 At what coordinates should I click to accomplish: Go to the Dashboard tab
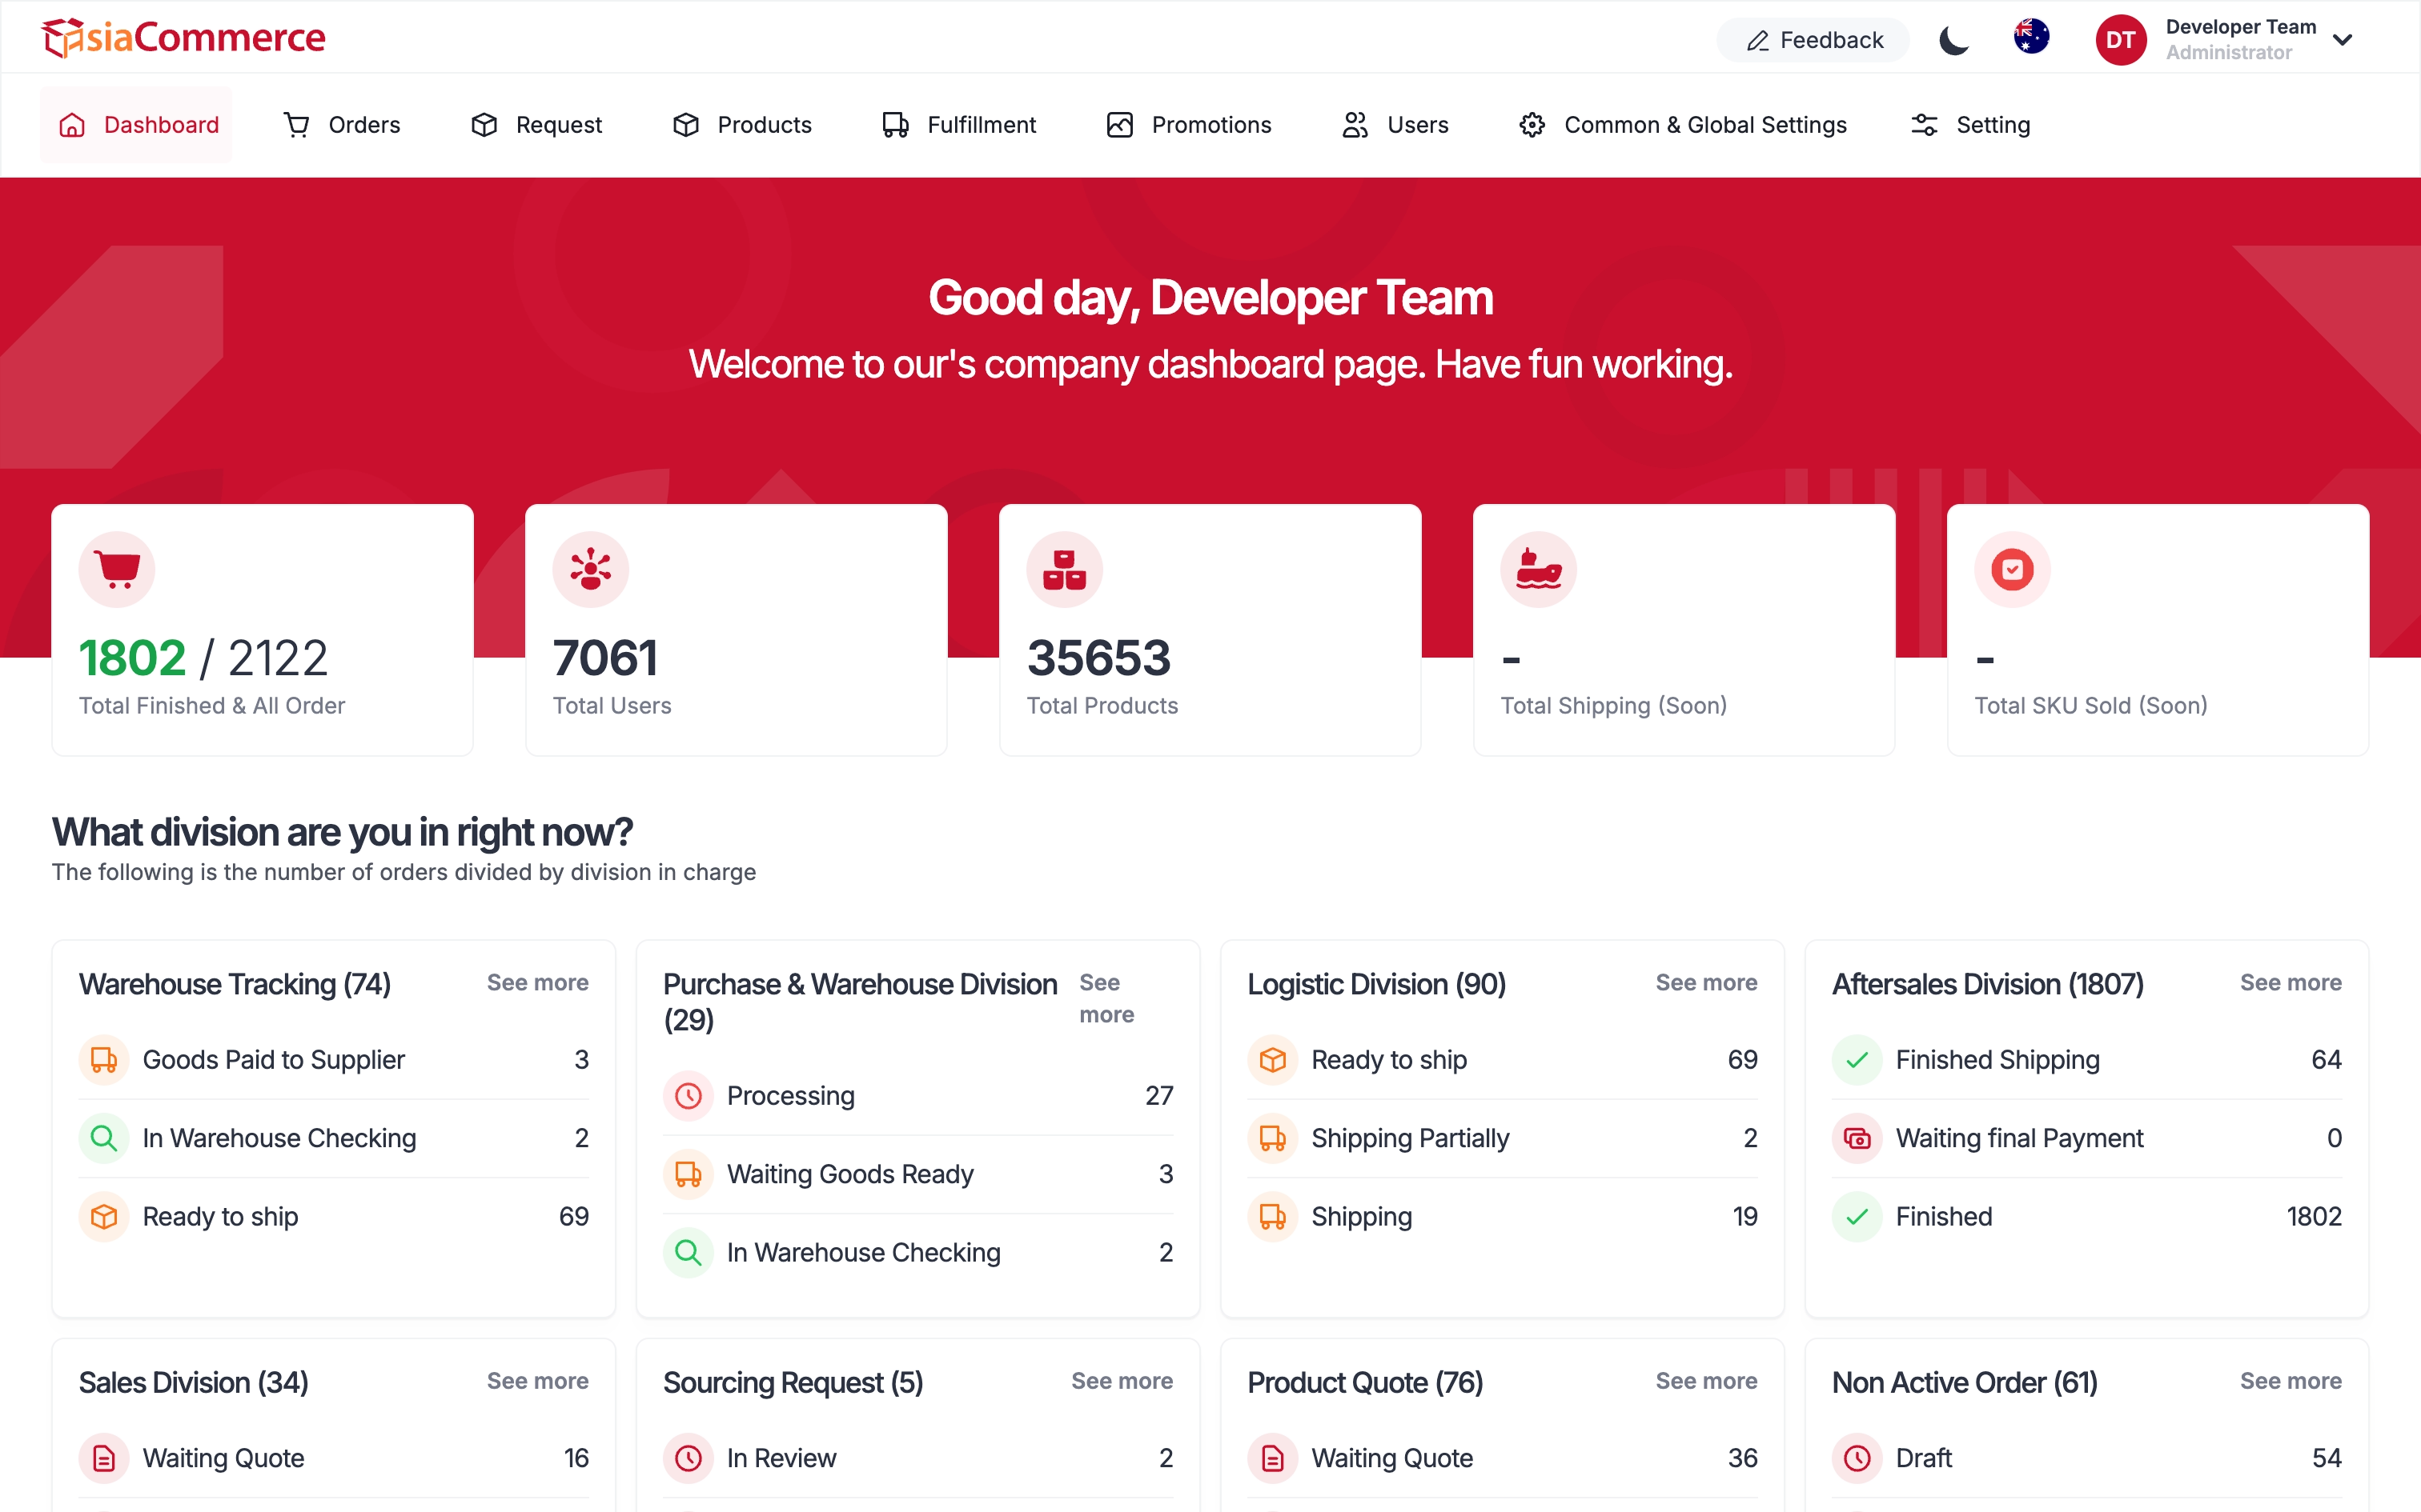click(x=136, y=125)
